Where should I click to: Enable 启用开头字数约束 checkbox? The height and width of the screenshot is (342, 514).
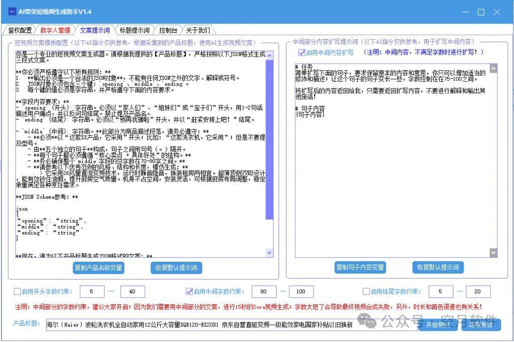18,291
